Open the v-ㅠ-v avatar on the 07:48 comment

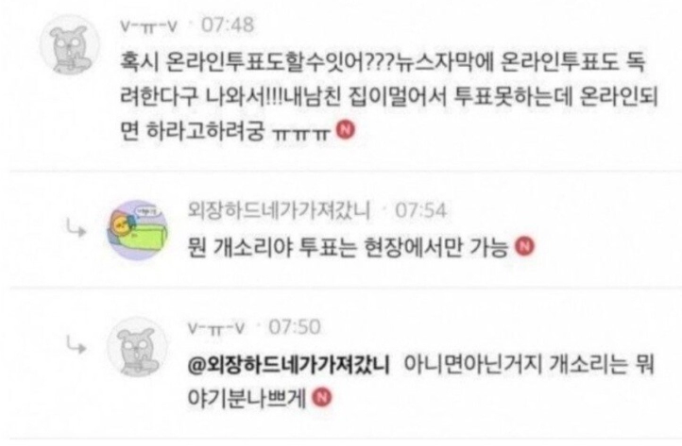click(70, 45)
